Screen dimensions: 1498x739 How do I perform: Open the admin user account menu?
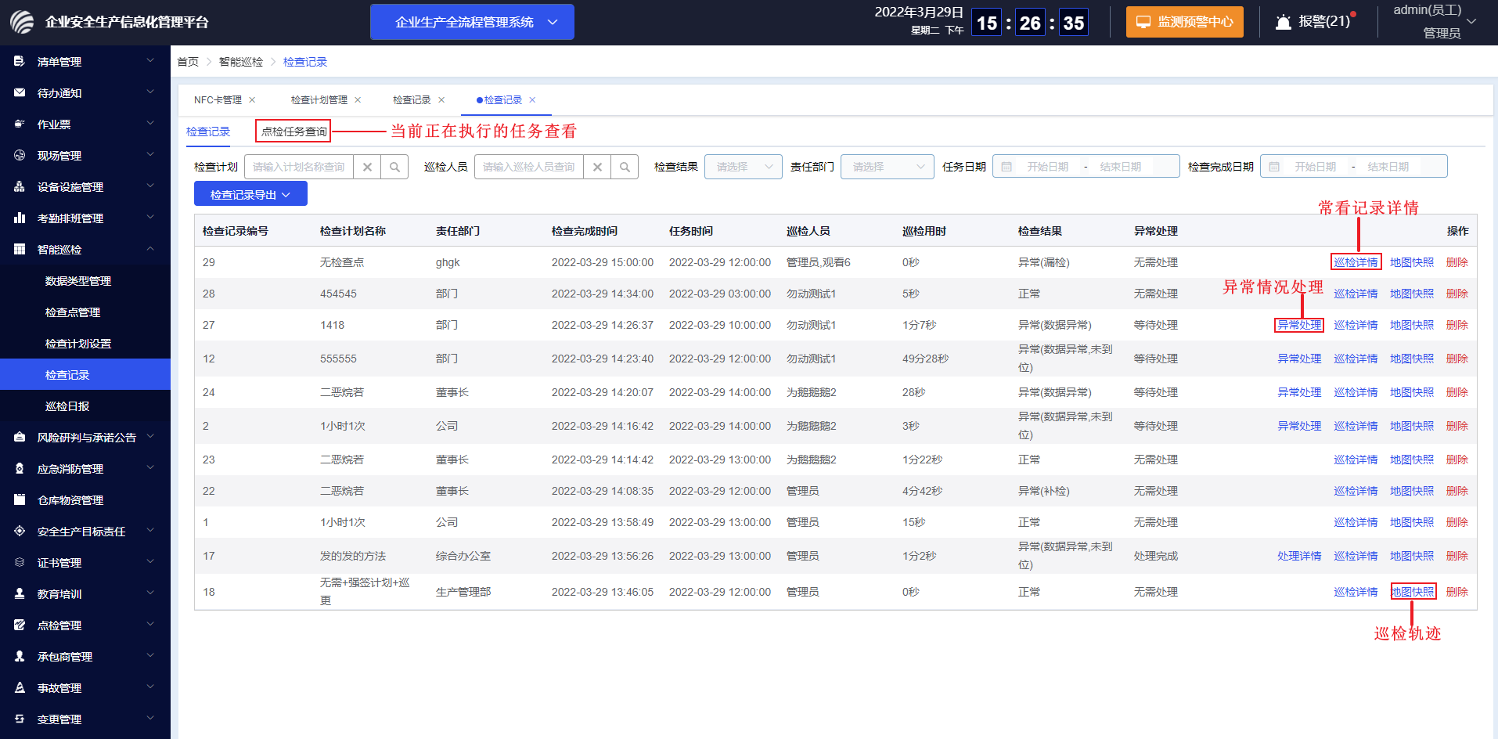point(1435,22)
